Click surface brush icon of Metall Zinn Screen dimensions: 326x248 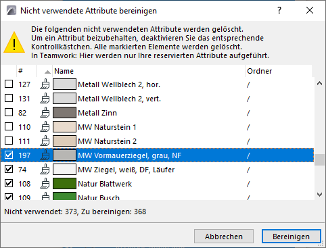45,113
